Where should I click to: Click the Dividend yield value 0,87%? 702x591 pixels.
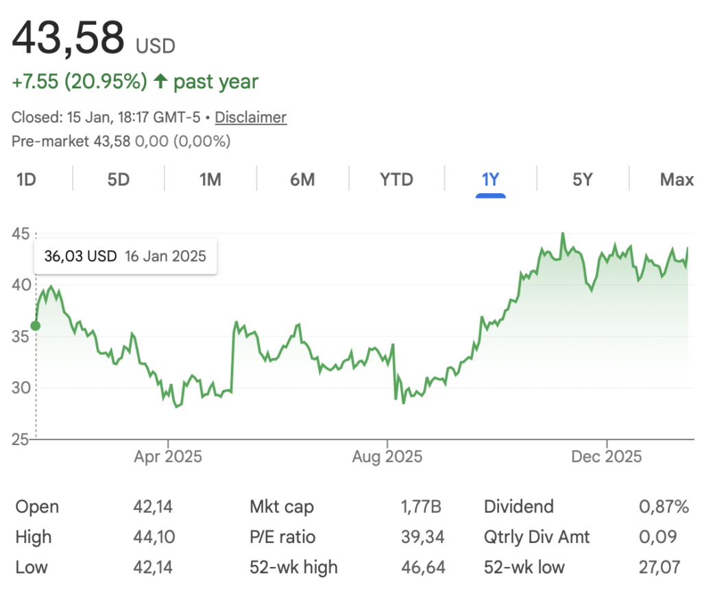pos(663,507)
